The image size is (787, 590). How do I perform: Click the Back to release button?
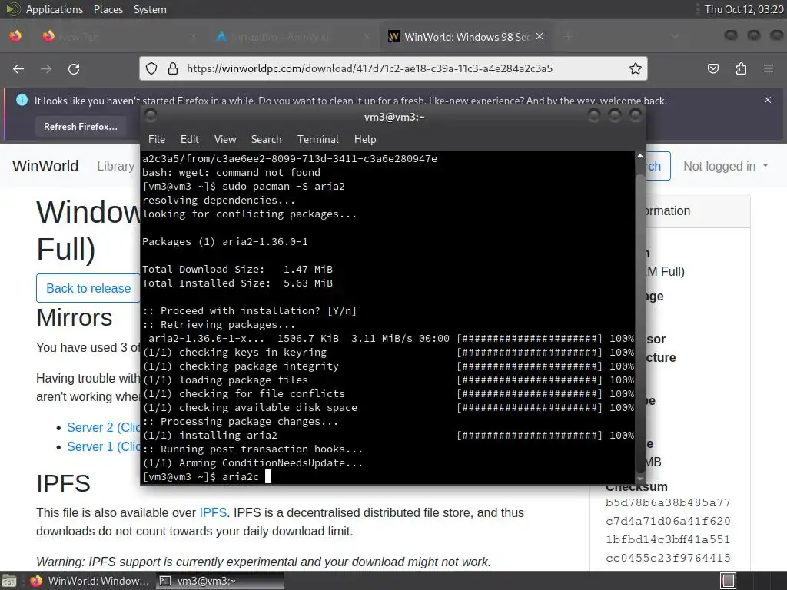(x=88, y=288)
